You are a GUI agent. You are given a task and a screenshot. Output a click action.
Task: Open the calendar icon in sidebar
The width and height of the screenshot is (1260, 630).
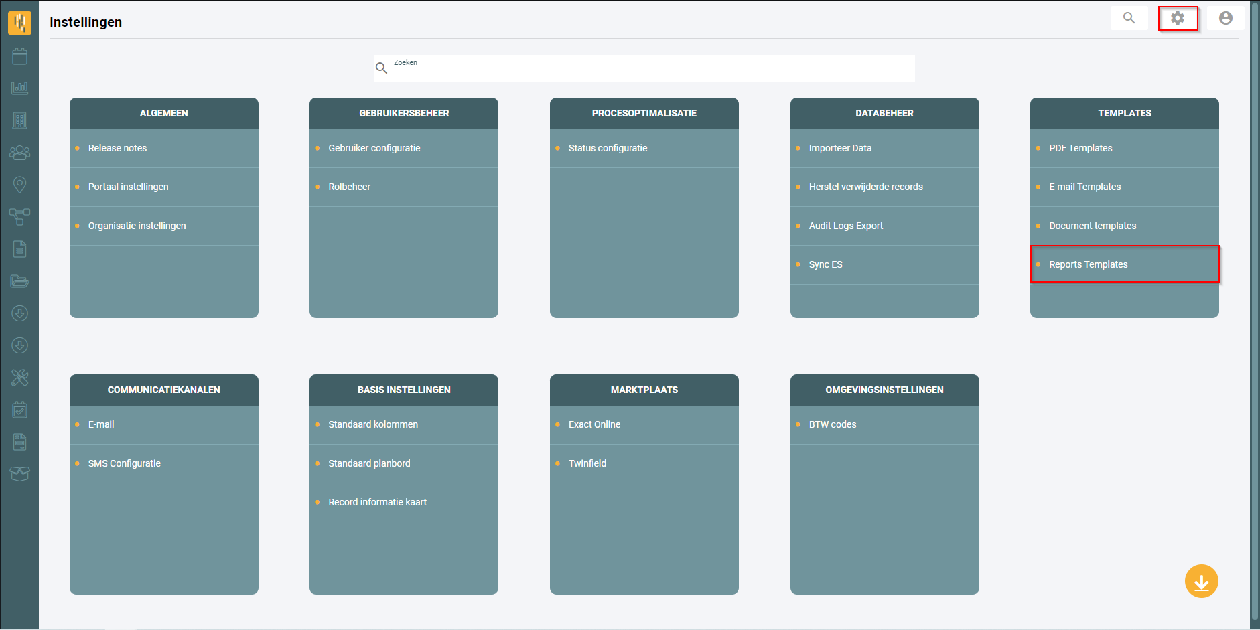(x=19, y=56)
